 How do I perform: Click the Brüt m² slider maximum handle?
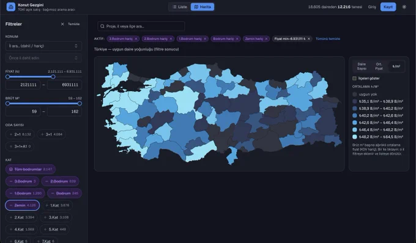coord(80,104)
